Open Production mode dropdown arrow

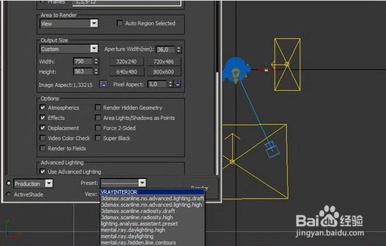[49, 183]
